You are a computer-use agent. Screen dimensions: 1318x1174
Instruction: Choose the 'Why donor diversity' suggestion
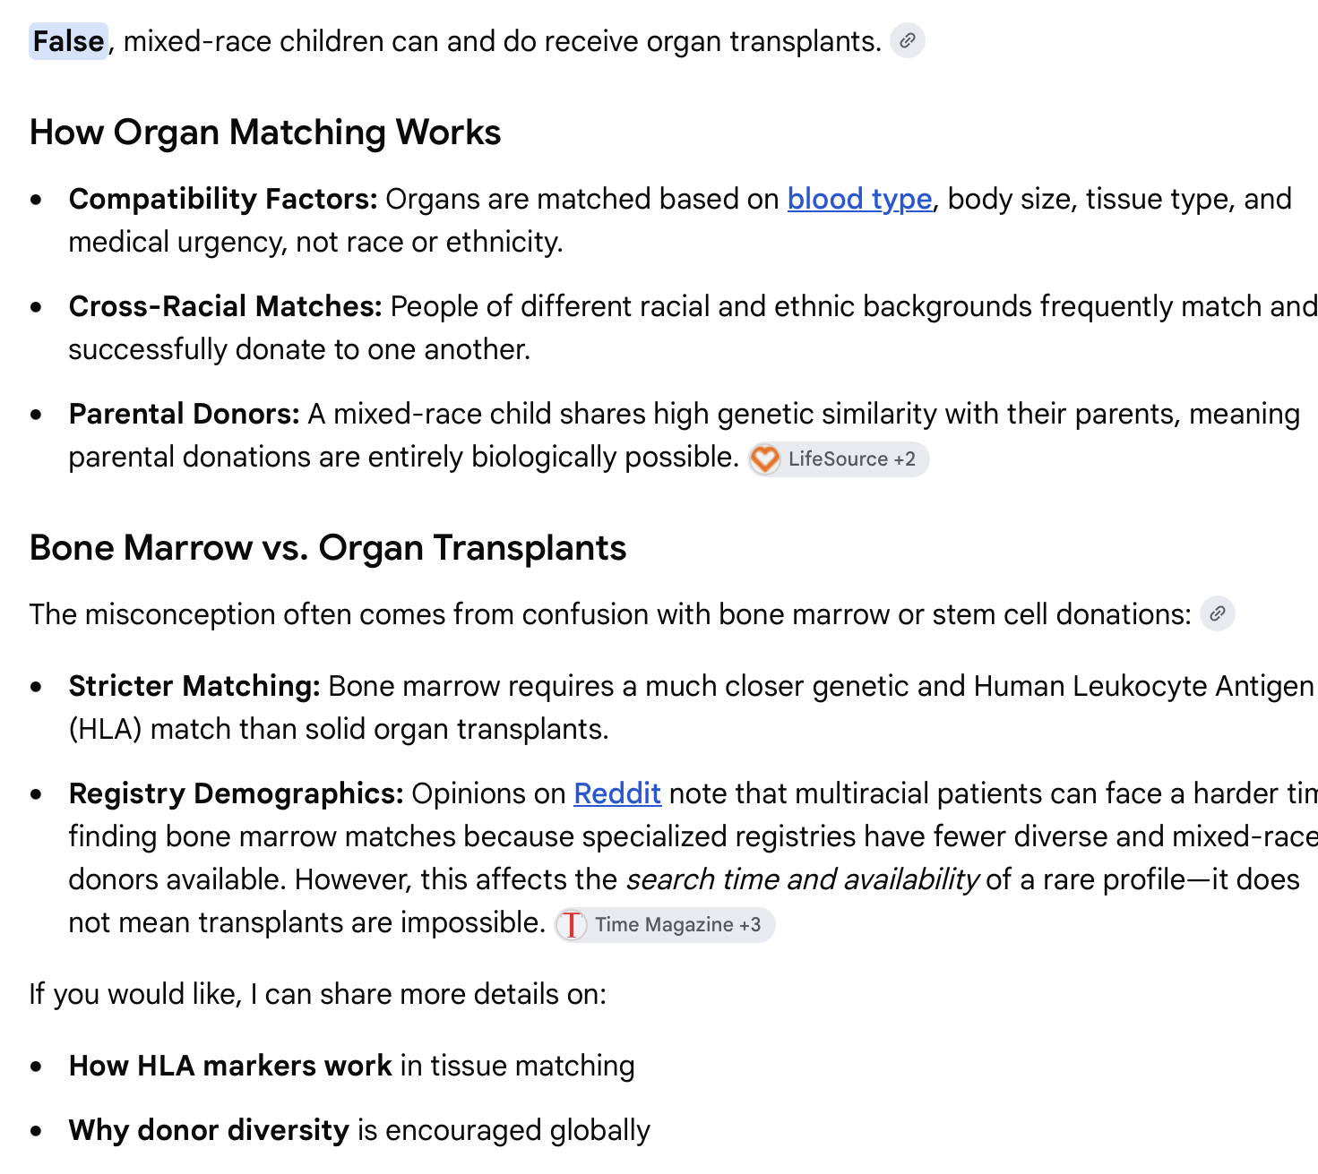209,1130
